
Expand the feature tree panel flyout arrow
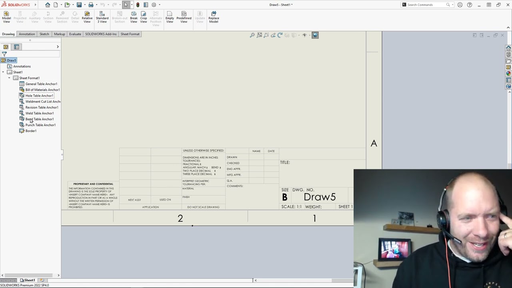pyautogui.click(x=58, y=47)
